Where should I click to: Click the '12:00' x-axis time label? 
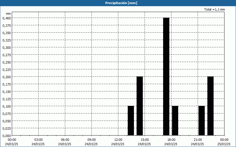click(x=118, y=140)
